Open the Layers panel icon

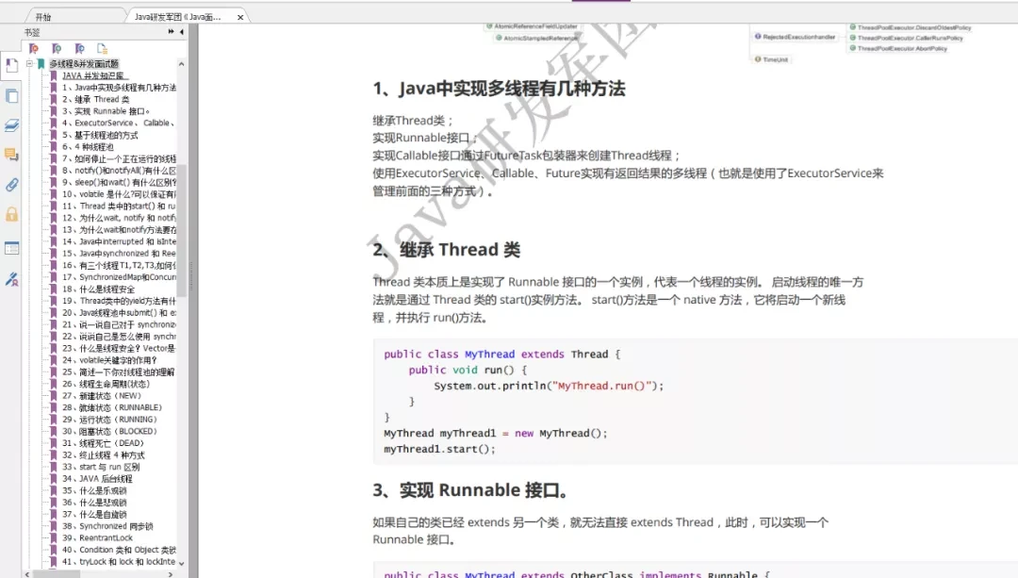click(x=11, y=125)
